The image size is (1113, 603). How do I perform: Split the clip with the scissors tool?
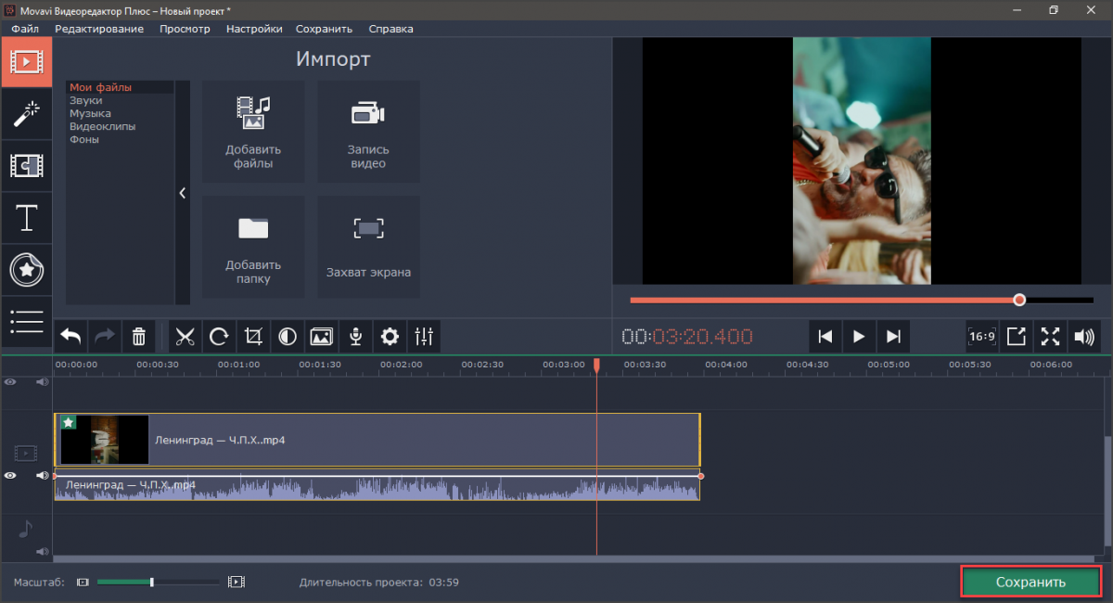click(185, 336)
